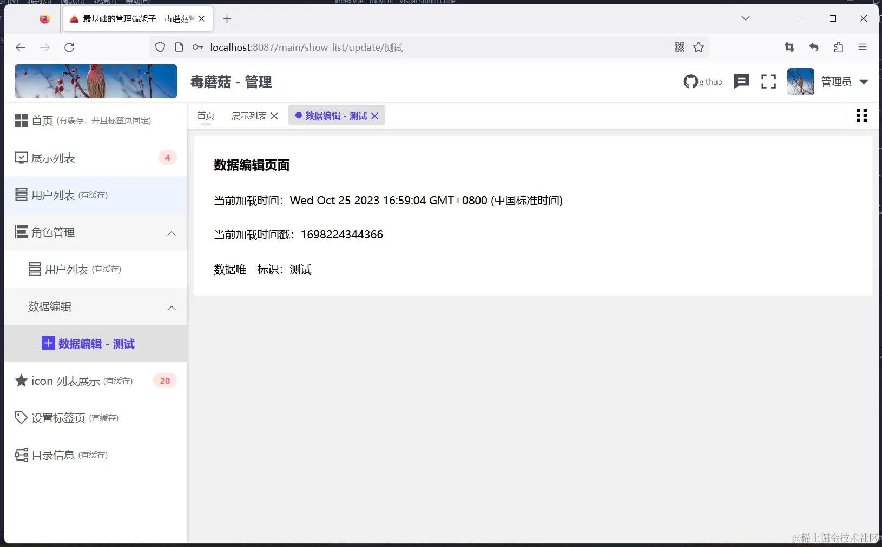The width and height of the screenshot is (882, 547).
Task: Open the list all tabs chevron
Action: coord(746,18)
